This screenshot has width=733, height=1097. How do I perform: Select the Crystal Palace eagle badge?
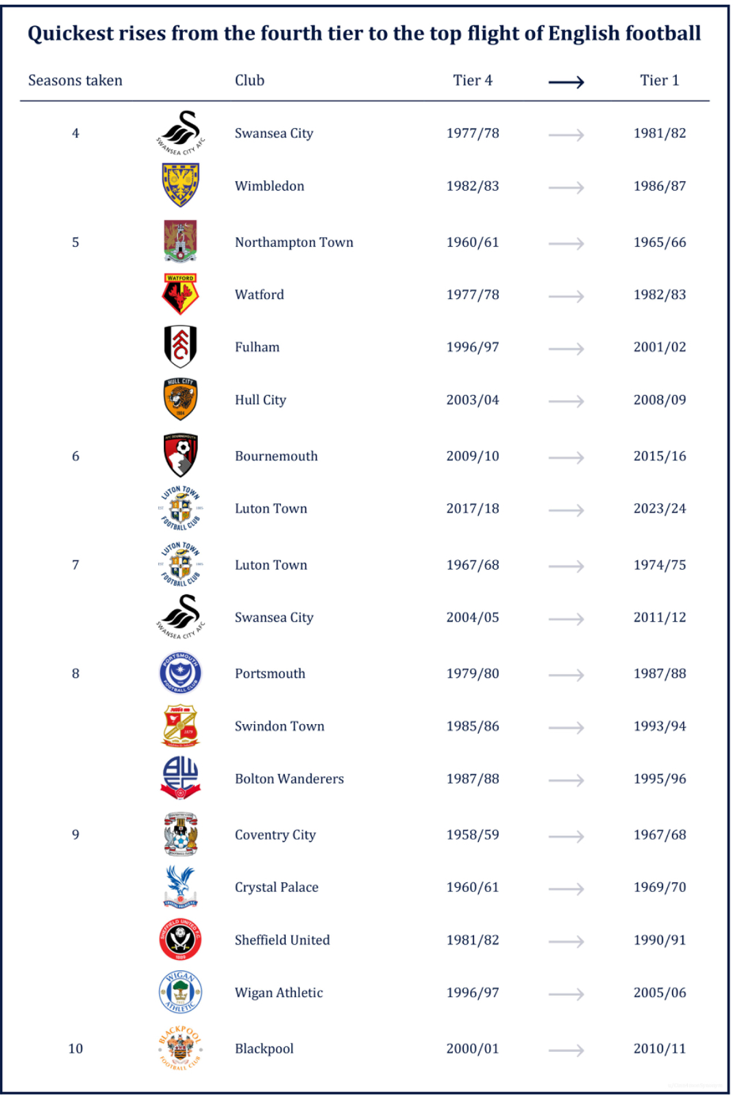pyautogui.click(x=180, y=887)
